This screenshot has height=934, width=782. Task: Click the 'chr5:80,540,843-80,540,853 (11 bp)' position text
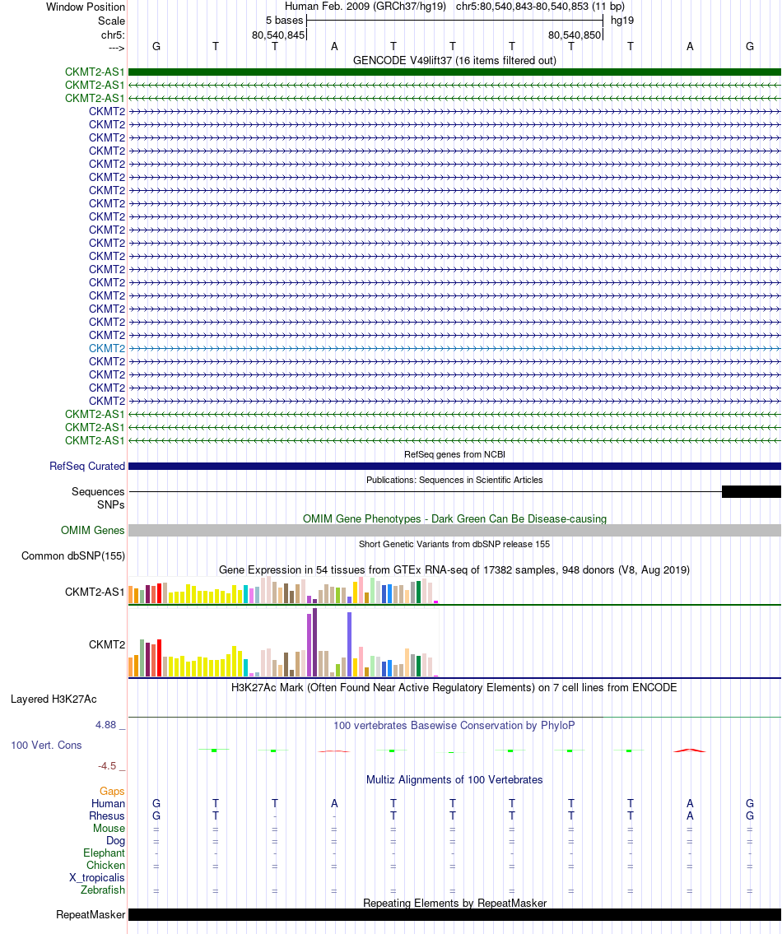coord(540,7)
